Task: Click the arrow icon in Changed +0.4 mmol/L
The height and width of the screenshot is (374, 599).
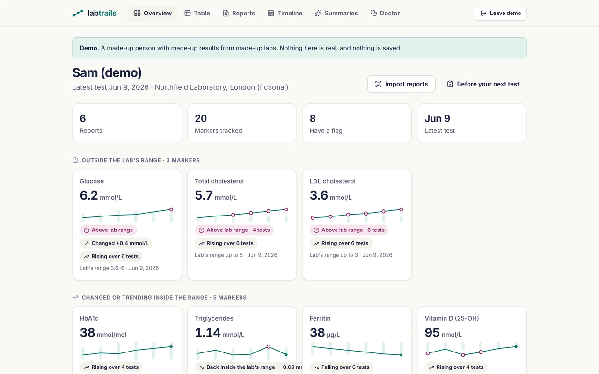Action: [x=87, y=243]
